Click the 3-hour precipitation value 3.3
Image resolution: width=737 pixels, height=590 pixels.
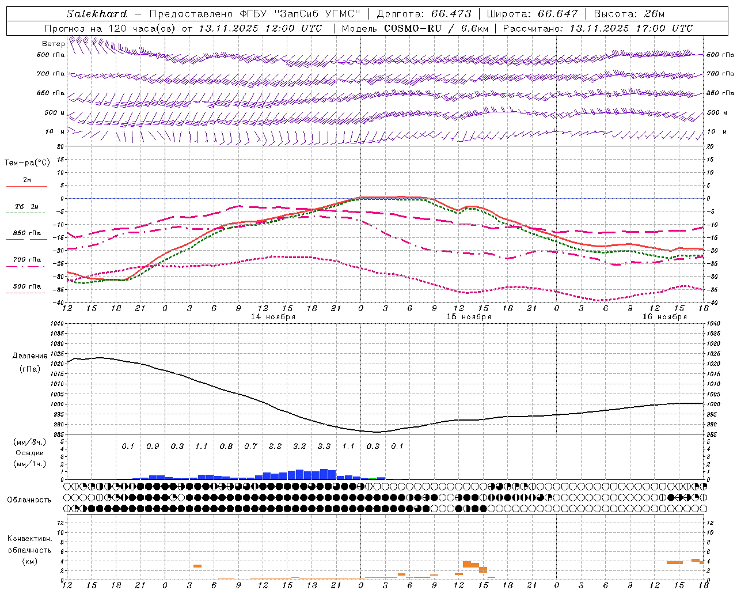[324, 446]
